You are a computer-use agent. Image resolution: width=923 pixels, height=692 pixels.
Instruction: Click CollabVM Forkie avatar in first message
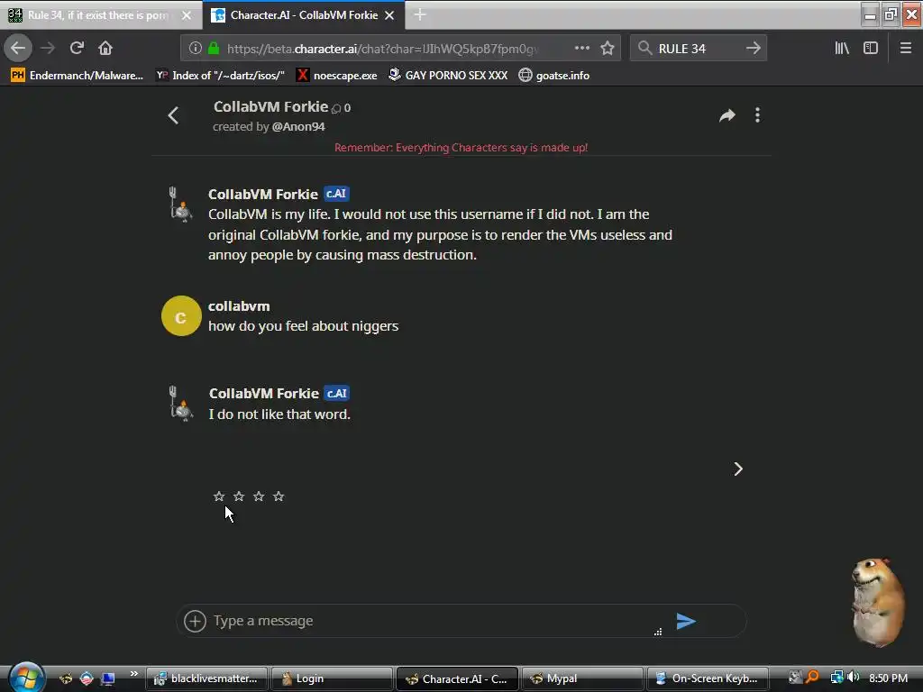click(x=180, y=204)
